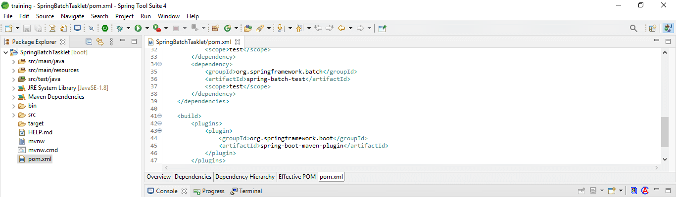Click Open Console icon in Console view
Image resolution: width=676 pixels, height=197 pixels.
[x=612, y=191]
